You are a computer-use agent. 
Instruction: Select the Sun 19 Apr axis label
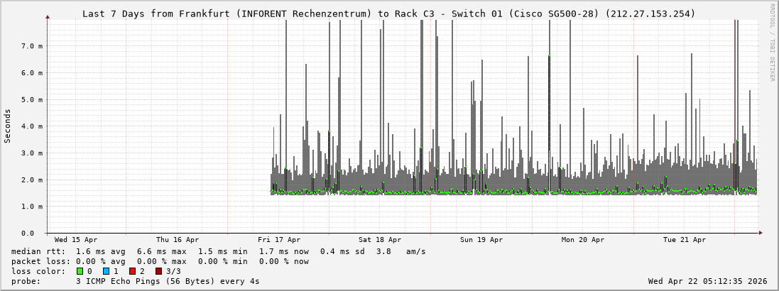481,240
